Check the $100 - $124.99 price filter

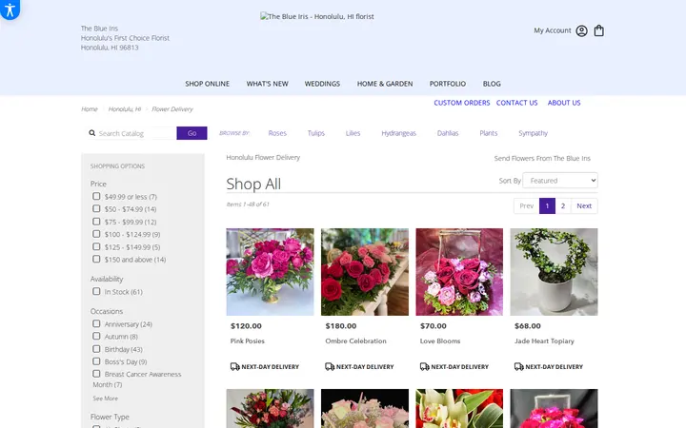[96, 234]
